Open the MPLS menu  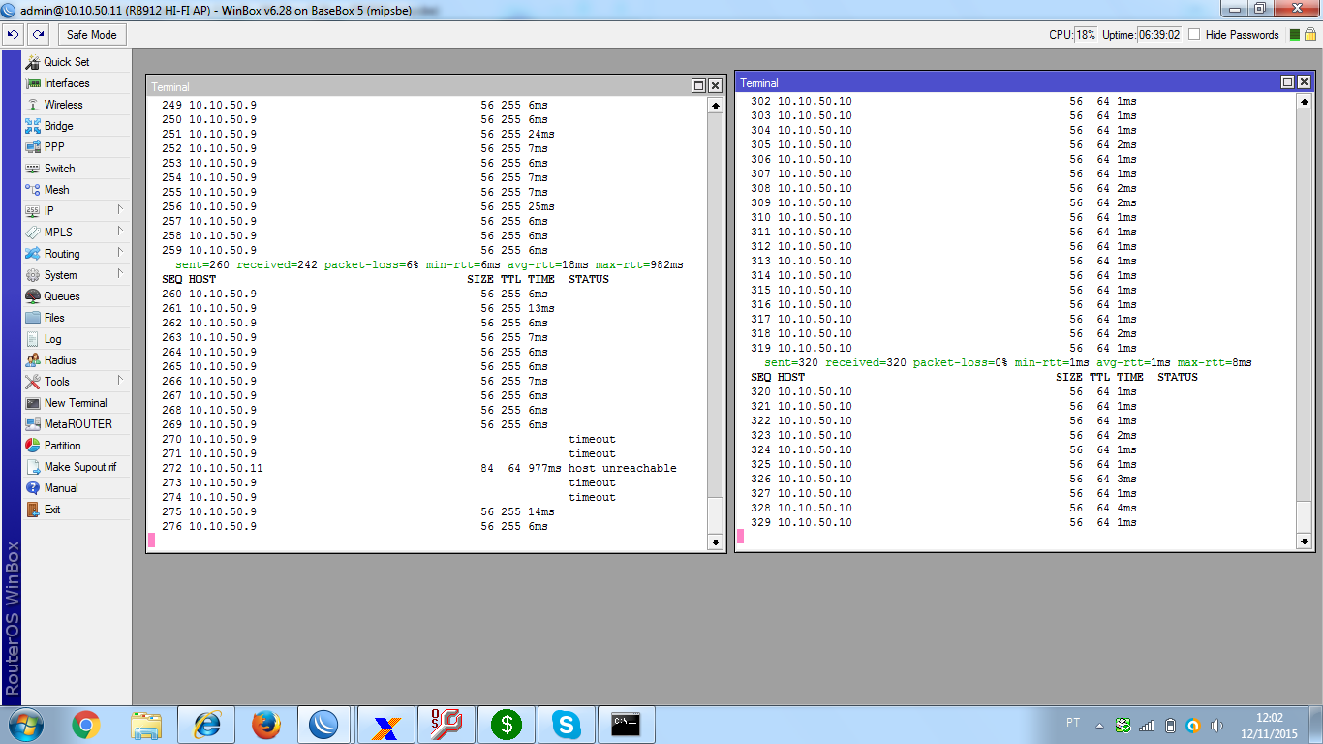click(77, 232)
